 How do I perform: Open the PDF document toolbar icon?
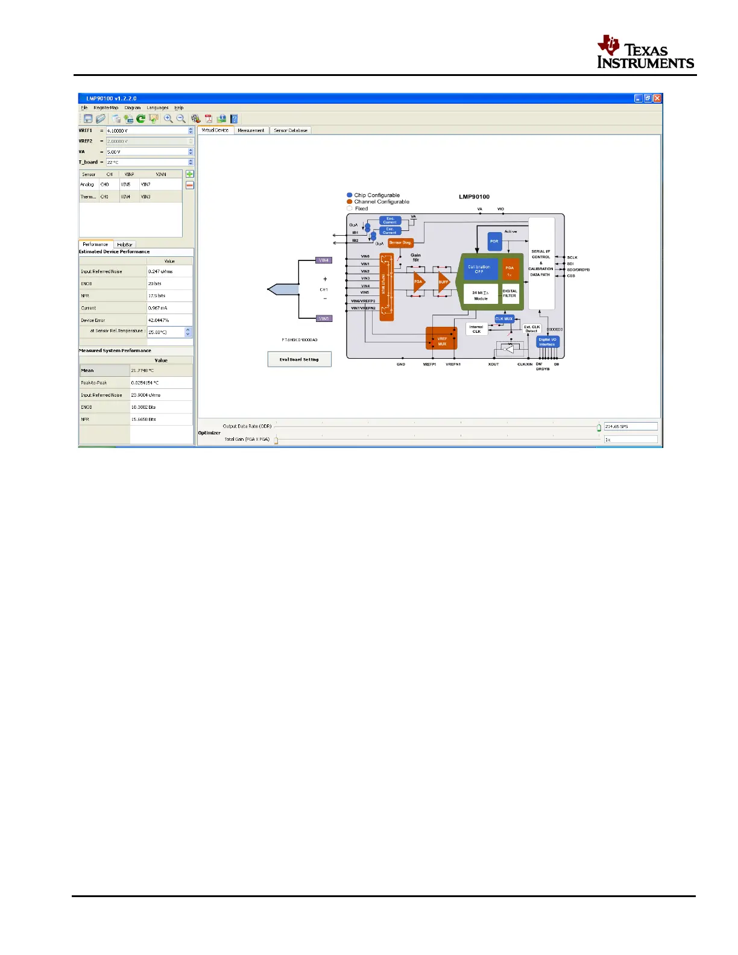click(209, 119)
